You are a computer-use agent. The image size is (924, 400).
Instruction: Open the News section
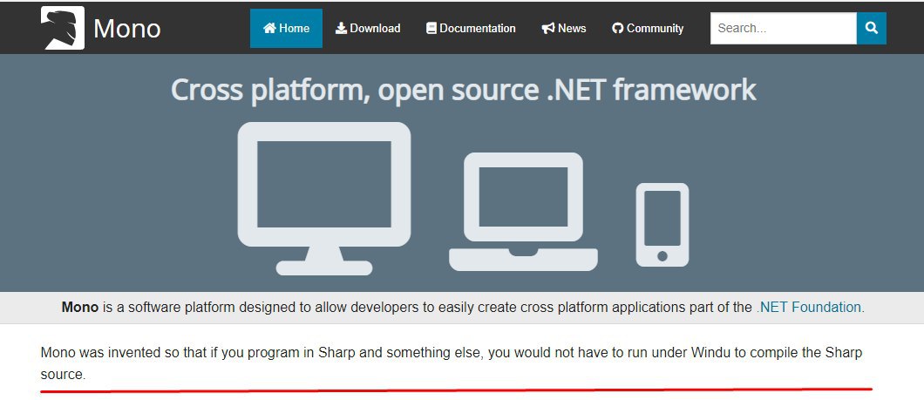572,29
